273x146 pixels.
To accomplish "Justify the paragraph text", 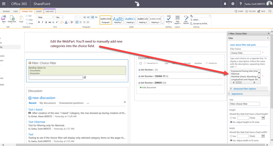I will click(88, 22).
